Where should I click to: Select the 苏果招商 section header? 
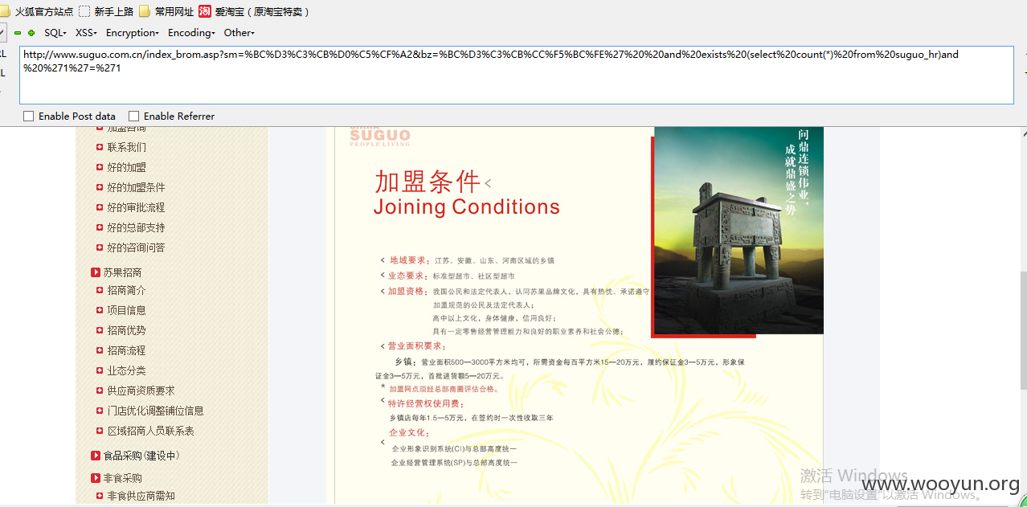tap(122, 272)
